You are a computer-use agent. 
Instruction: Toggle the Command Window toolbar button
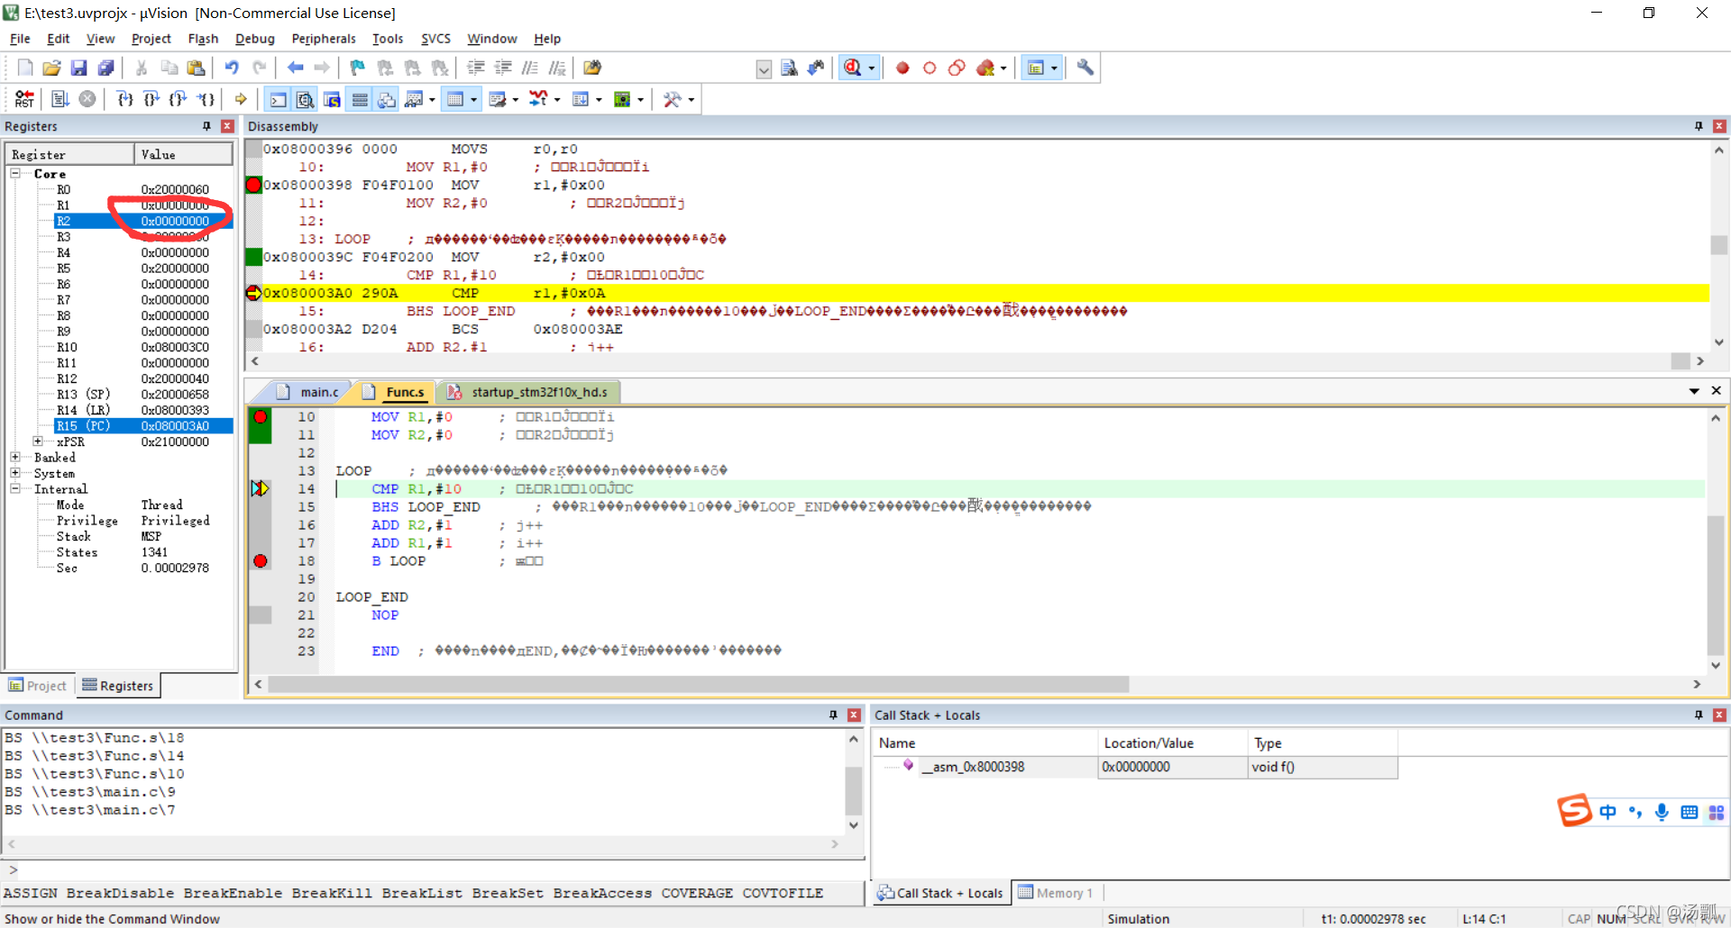point(279,99)
